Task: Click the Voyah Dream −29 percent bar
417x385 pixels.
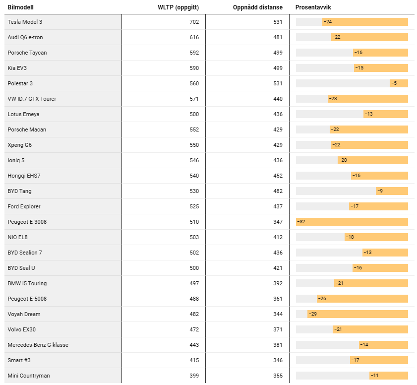Action: coord(357,314)
